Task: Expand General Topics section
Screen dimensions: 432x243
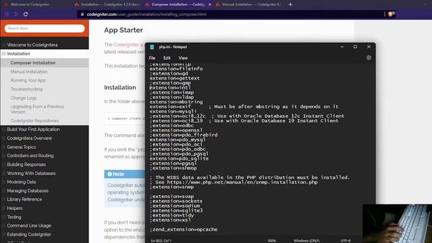Action: pyautogui.click(x=22, y=147)
